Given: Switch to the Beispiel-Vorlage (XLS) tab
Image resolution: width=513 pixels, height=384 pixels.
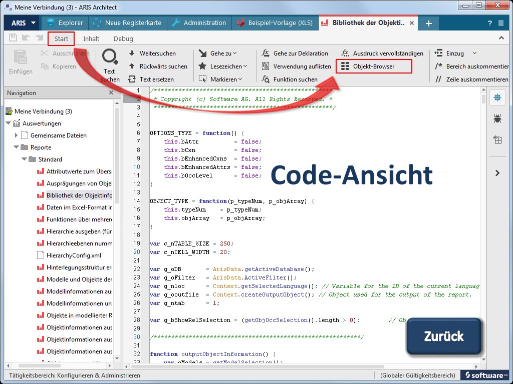Looking at the screenshot, I should [x=275, y=23].
